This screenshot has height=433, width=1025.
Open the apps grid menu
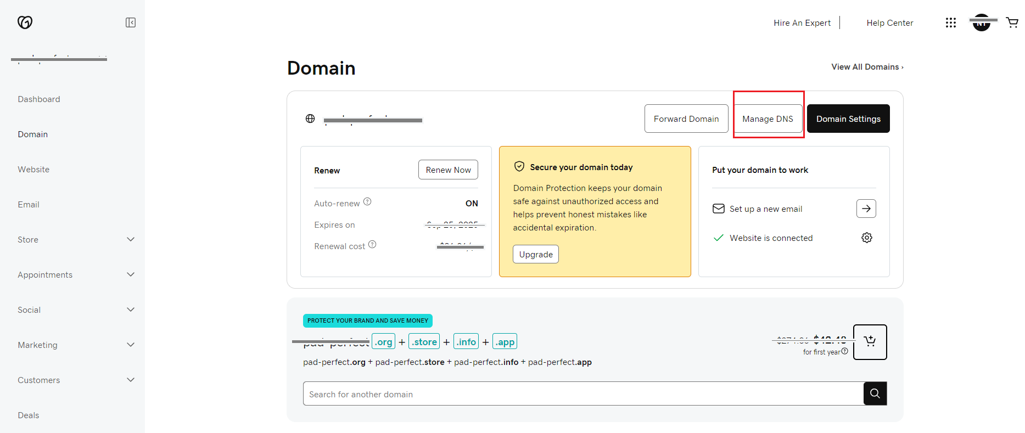951,23
